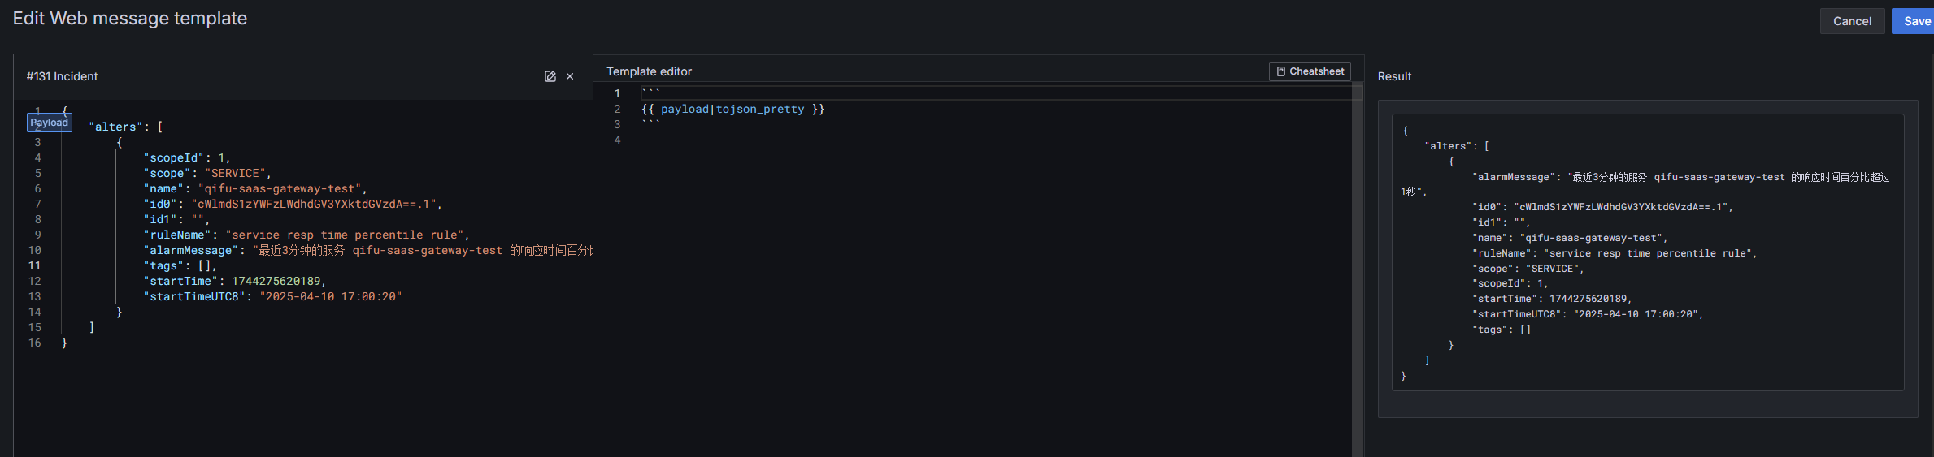This screenshot has width=1934, height=457.
Task: Click the Template editor heading
Action: tap(649, 71)
